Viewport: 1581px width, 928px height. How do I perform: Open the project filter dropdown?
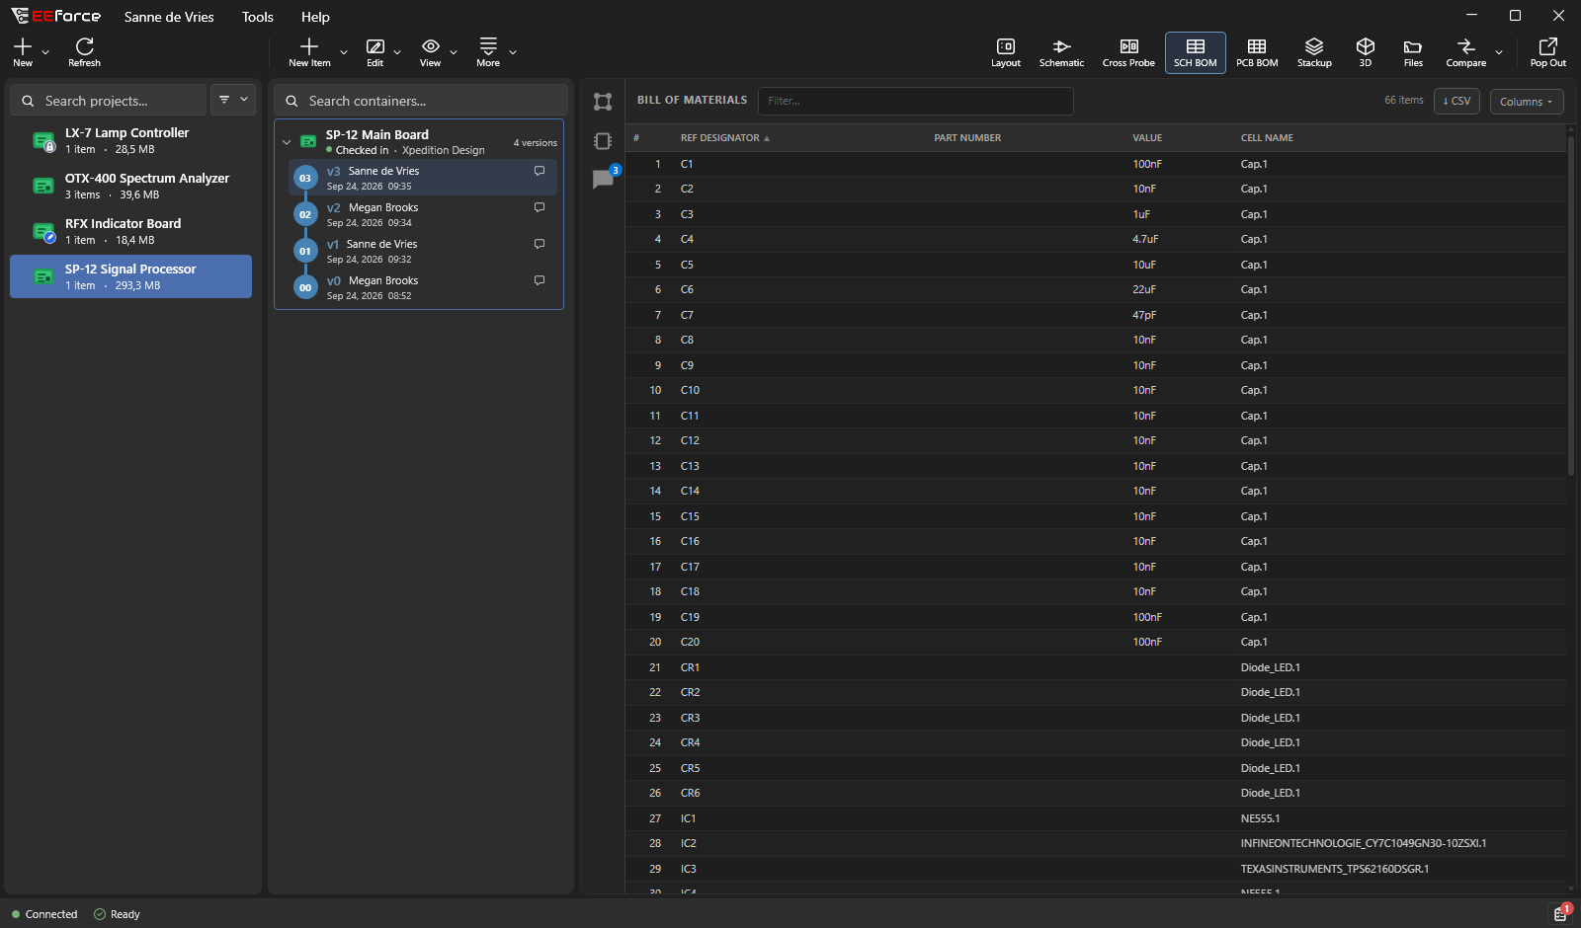(233, 100)
